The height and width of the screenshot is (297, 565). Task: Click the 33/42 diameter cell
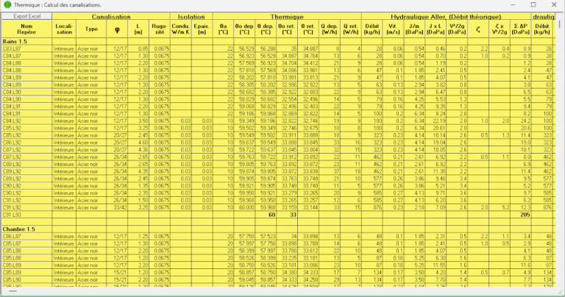(x=120, y=208)
